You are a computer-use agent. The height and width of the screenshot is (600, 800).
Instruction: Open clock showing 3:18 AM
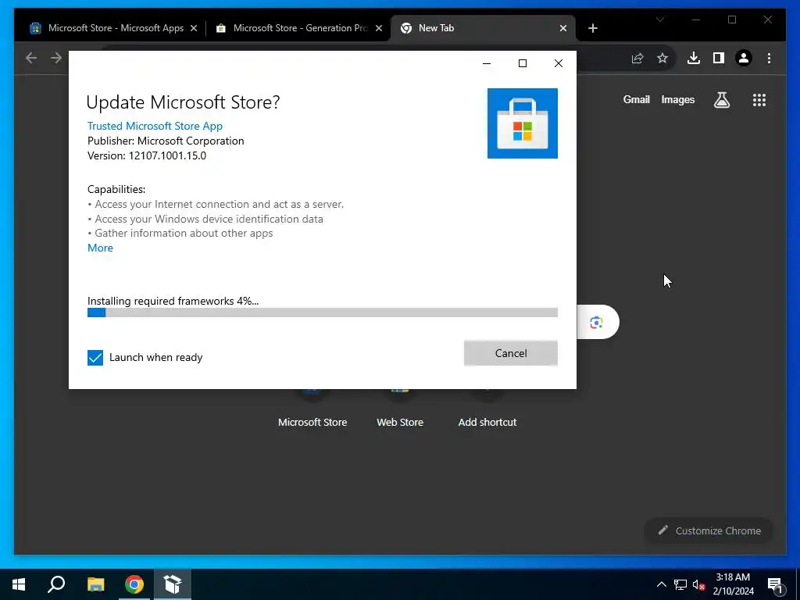[733, 584]
